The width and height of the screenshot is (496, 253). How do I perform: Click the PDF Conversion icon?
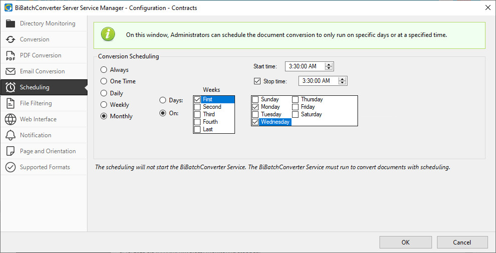point(10,55)
